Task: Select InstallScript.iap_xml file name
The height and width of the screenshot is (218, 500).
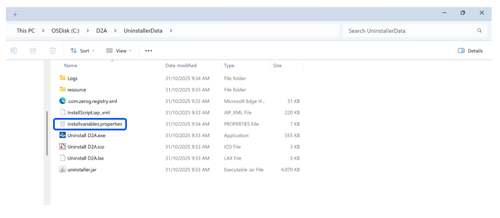Action: pyautogui.click(x=89, y=113)
